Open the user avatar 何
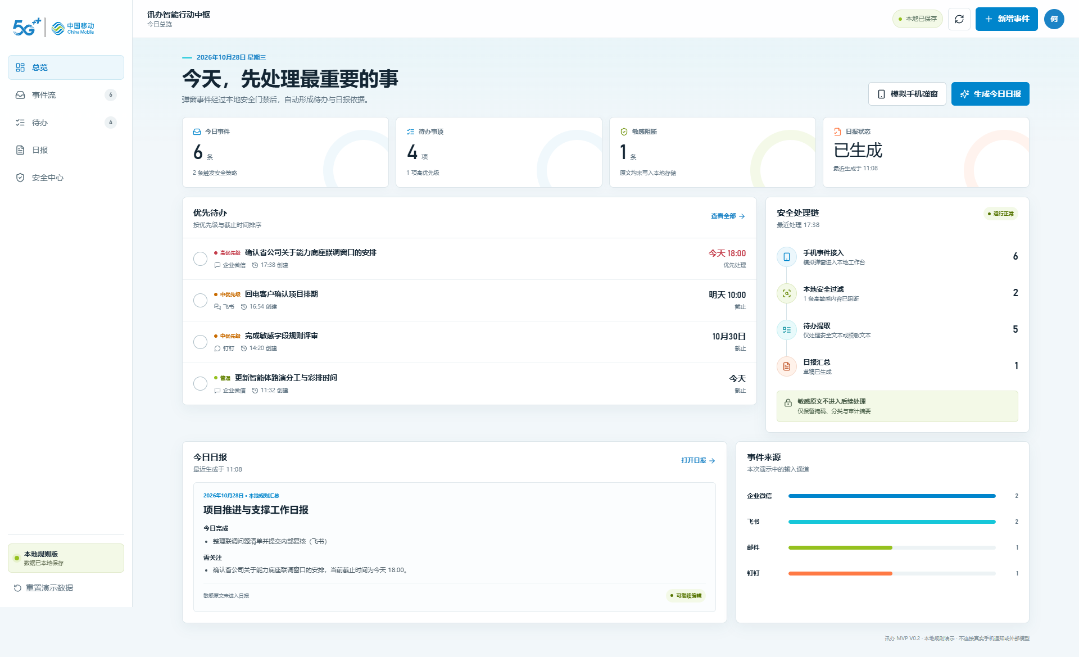Image resolution: width=1079 pixels, height=657 pixels. tap(1054, 19)
